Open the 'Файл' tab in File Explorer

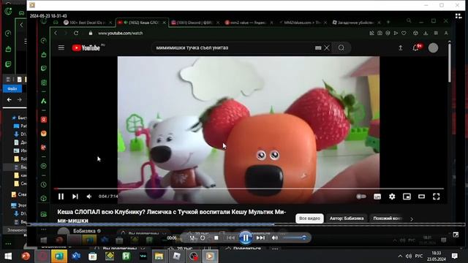[x=12, y=88]
